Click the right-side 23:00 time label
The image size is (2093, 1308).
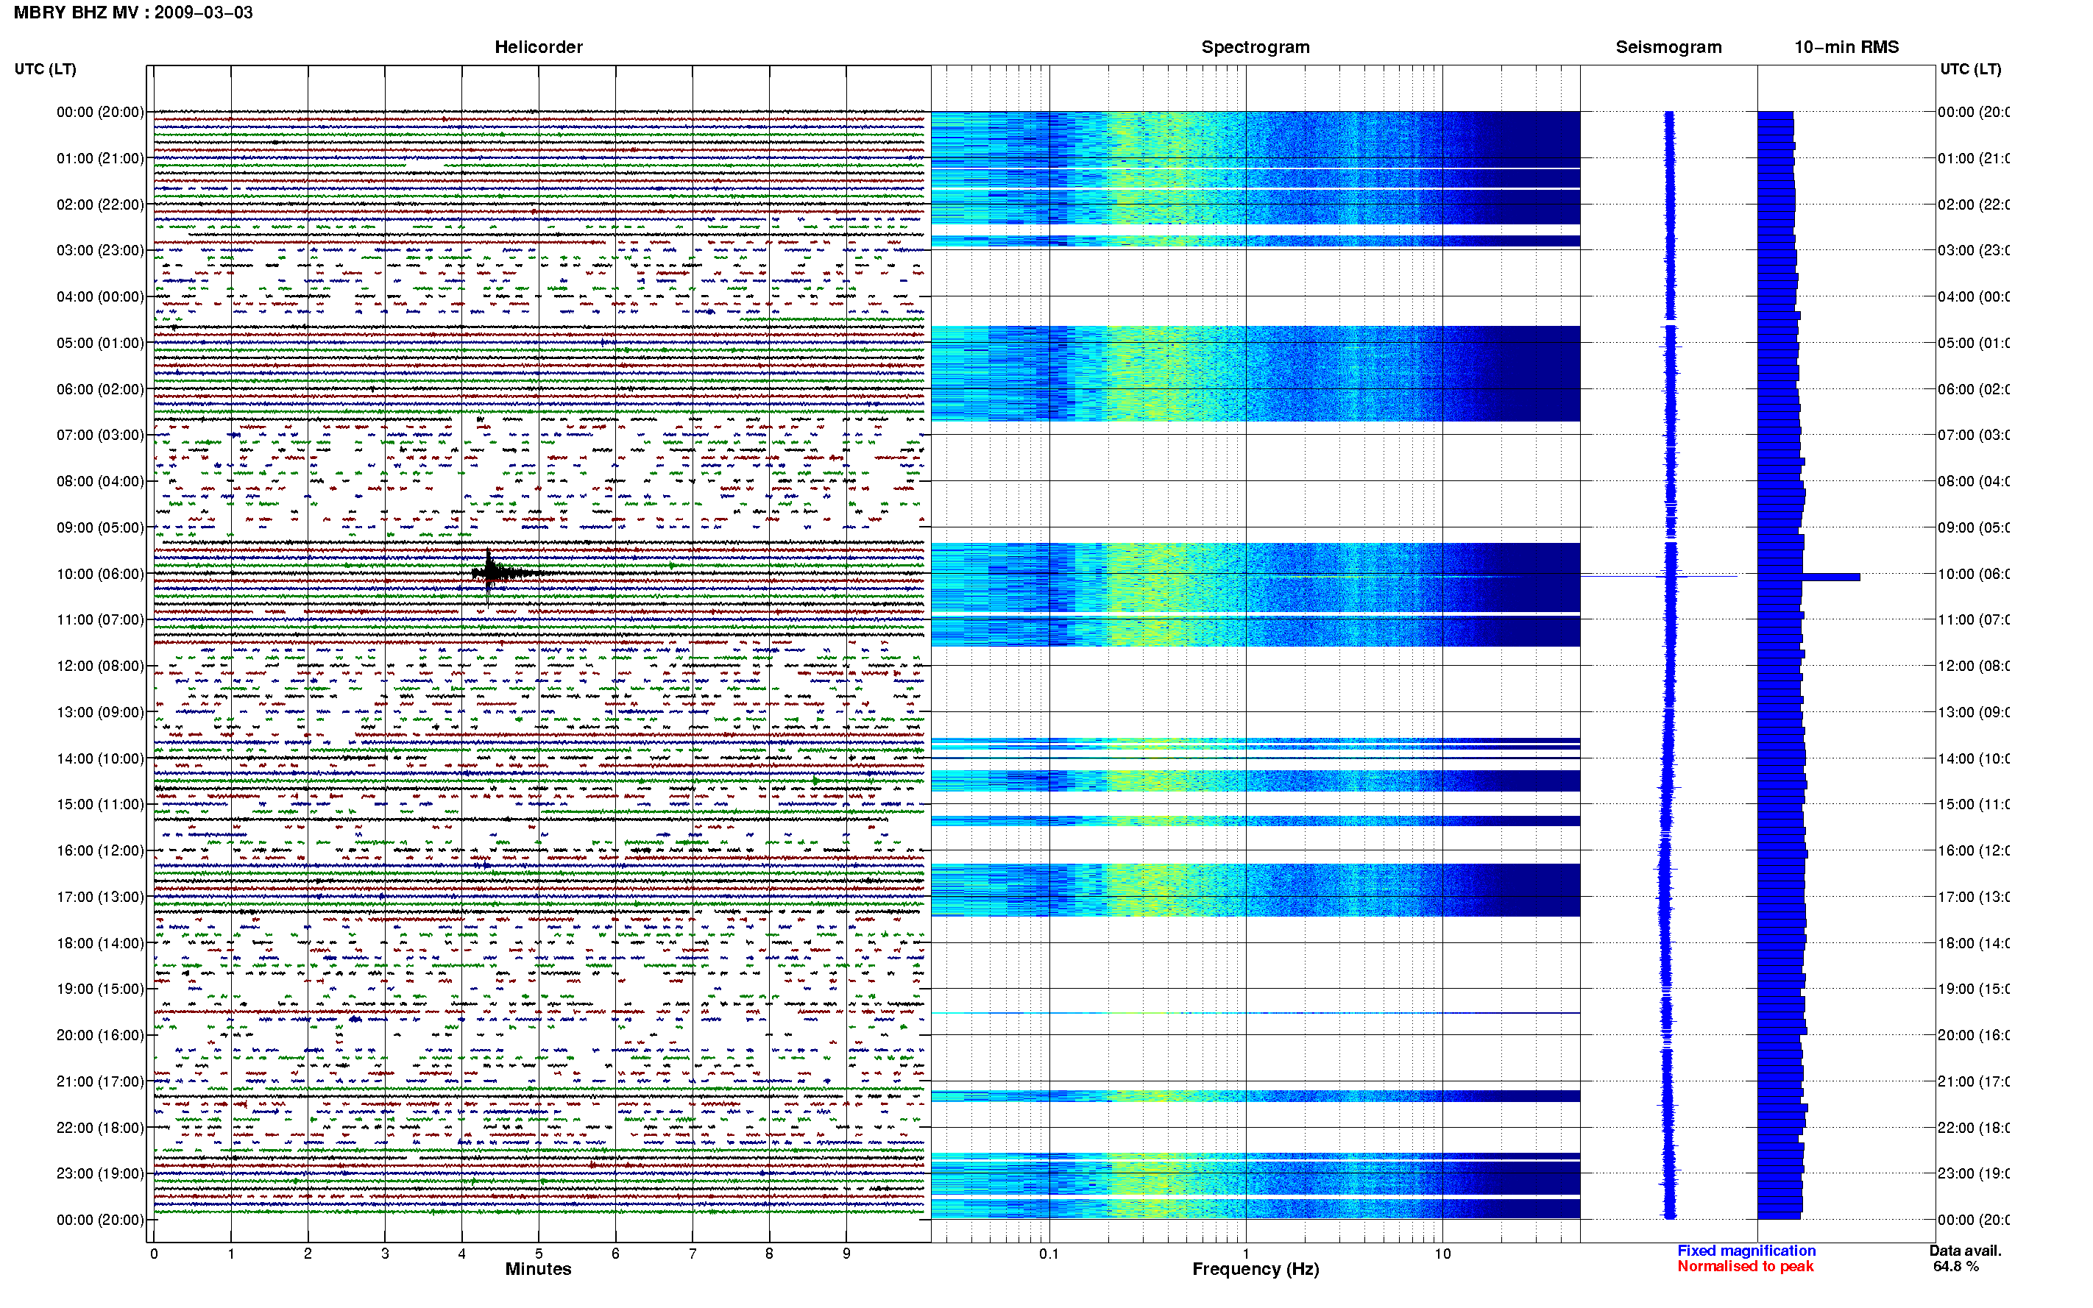[x=1973, y=1174]
